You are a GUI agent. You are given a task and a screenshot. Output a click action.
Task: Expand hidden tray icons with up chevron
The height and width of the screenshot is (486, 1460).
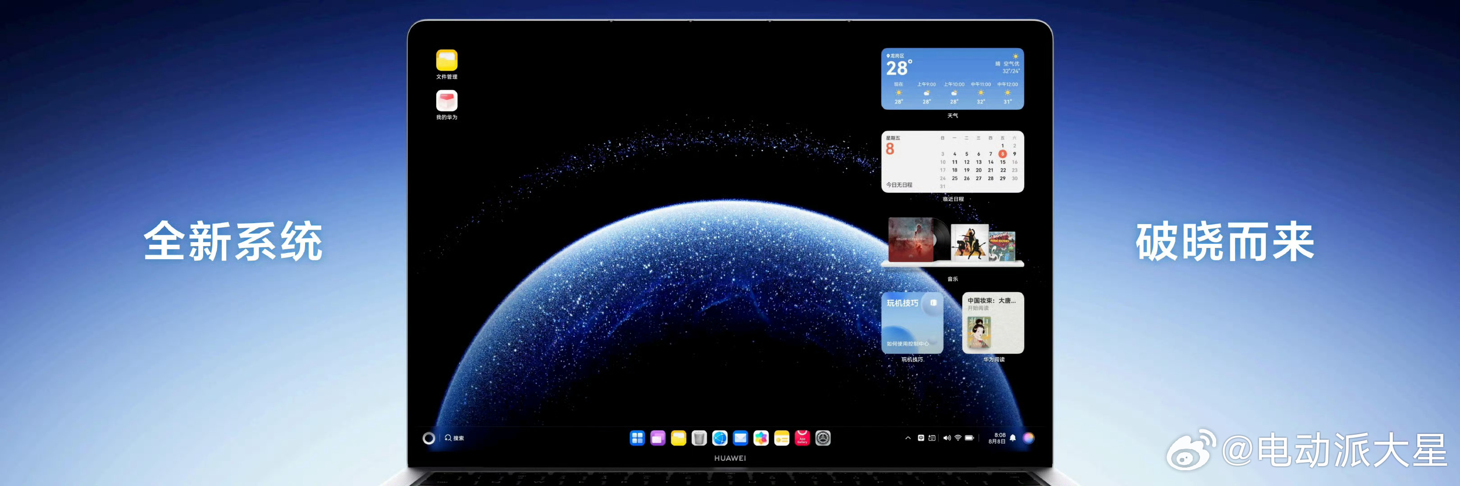pyautogui.click(x=908, y=438)
